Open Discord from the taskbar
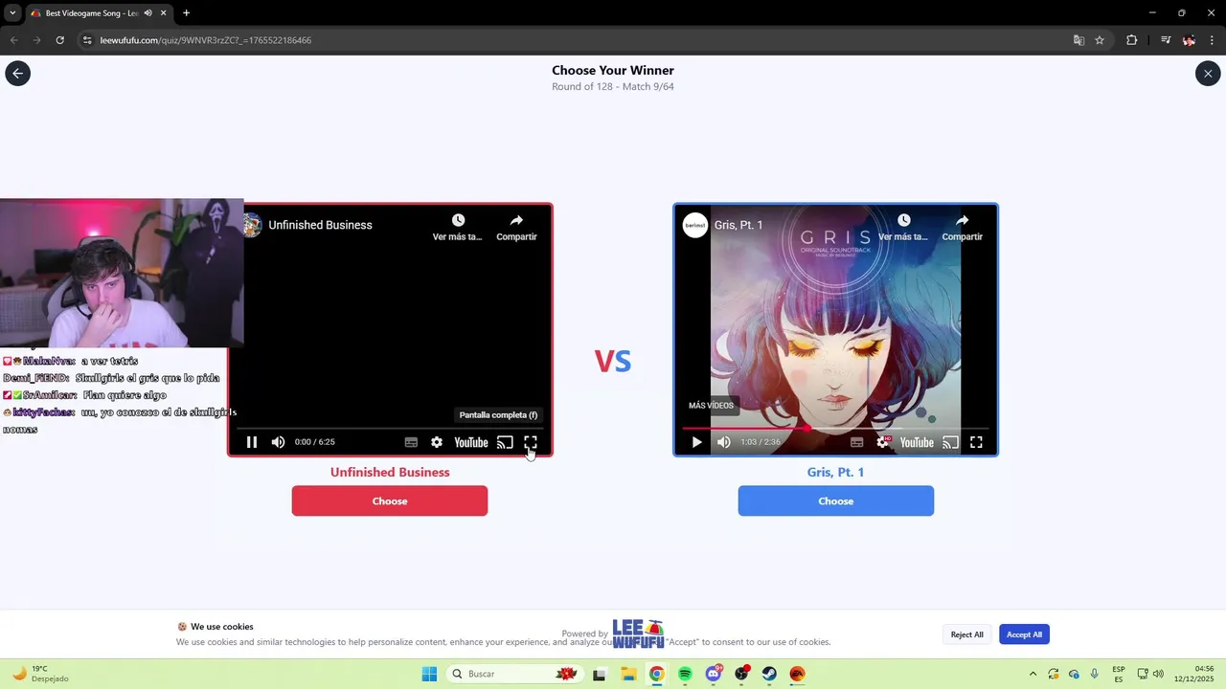1226x689 pixels. 714,674
